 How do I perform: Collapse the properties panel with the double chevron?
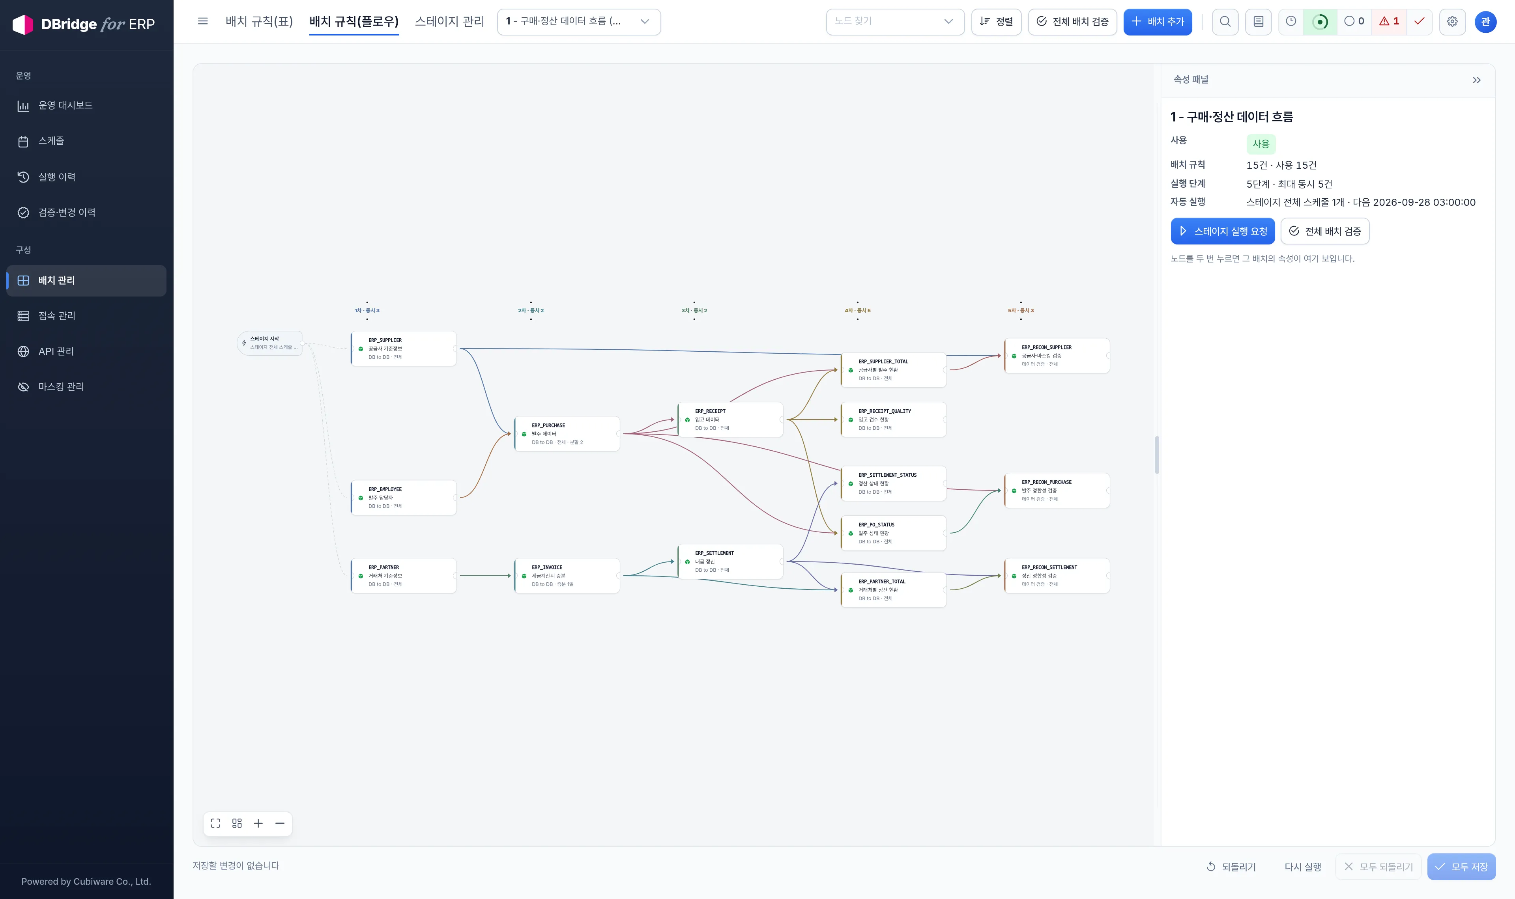click(1476, 80)
